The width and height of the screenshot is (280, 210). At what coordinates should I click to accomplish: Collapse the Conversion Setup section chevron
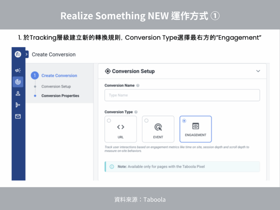point(258,71)
